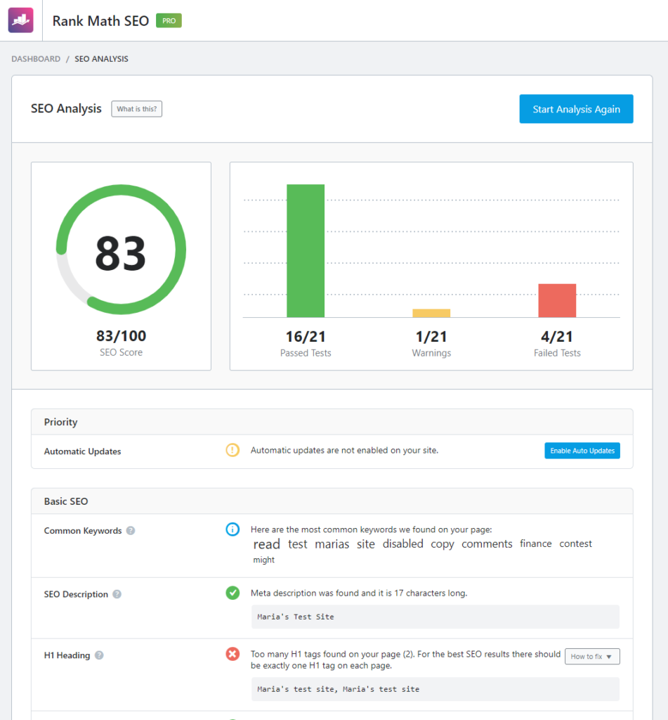
Task: Open the SEO Description help icon
Action: (114, 594)
